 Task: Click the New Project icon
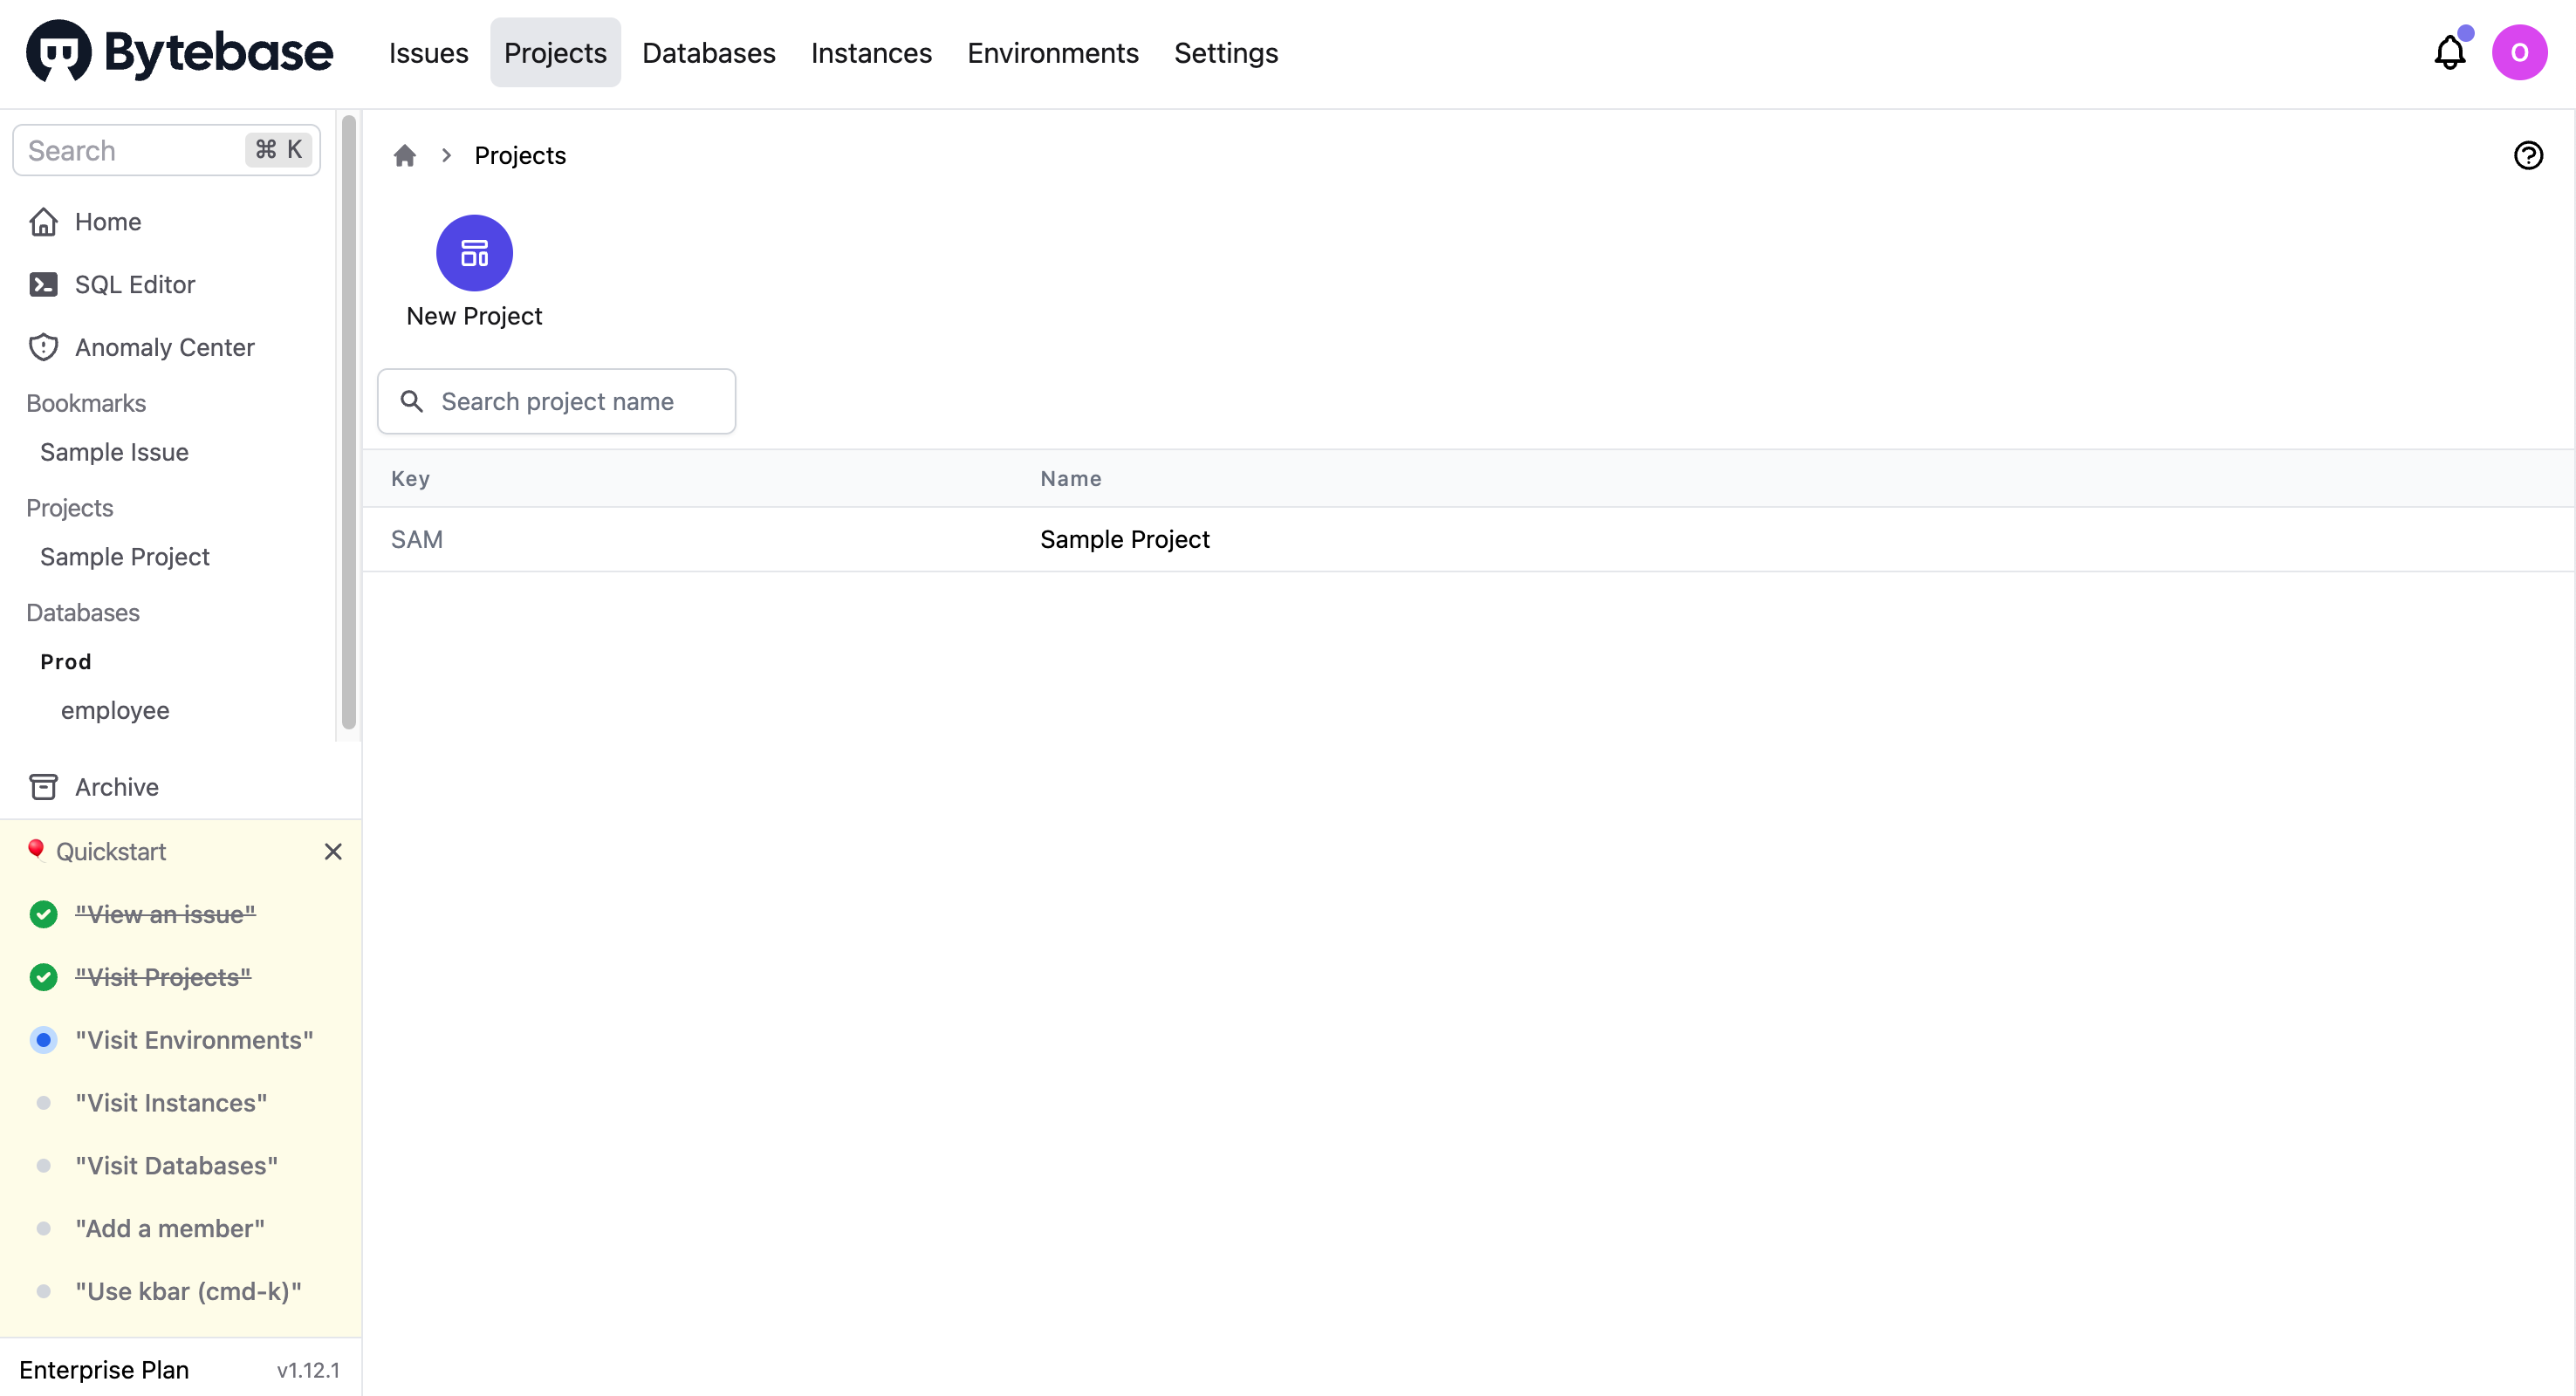point(474,252)
